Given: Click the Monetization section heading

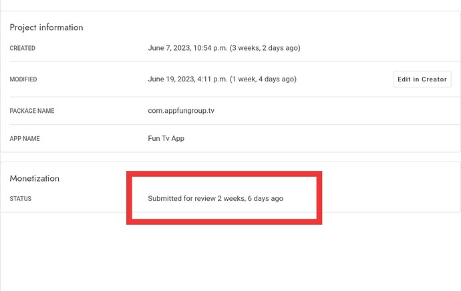Looking at the screenshot, I should click(x=35, y=178).
